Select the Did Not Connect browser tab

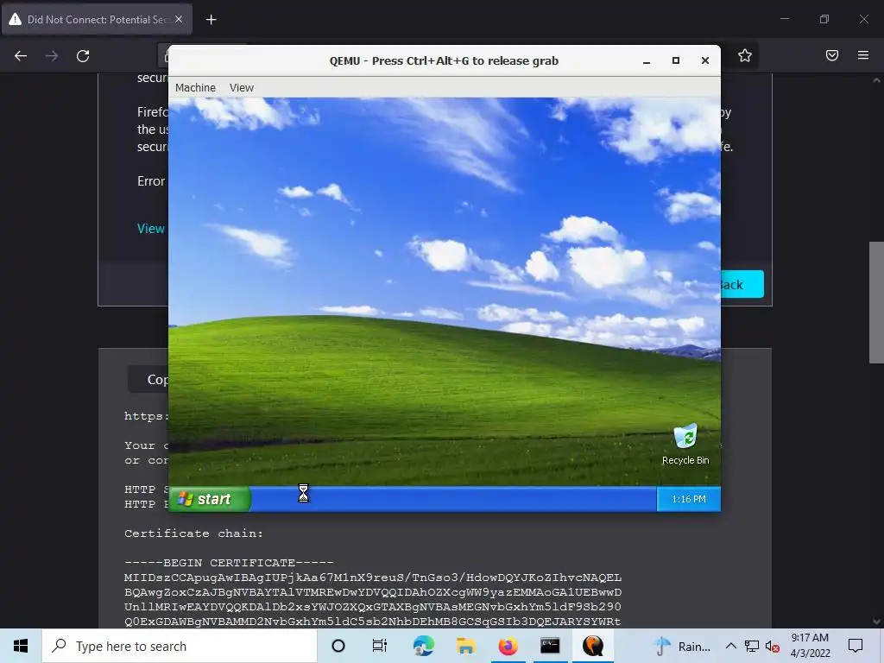97,19
